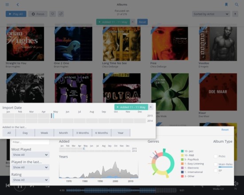Viewport: 244px width, 195px height.
Task: Click in the Filter text field
Action: pos(30,142)
